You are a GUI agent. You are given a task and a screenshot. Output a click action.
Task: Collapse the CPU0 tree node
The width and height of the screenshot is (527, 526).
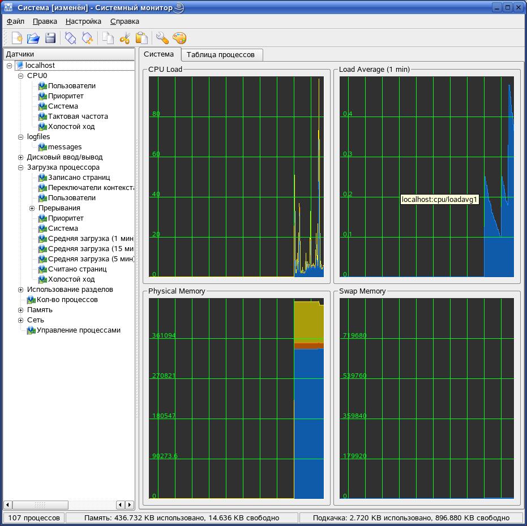pyautogui.click(x=21, y=76)
